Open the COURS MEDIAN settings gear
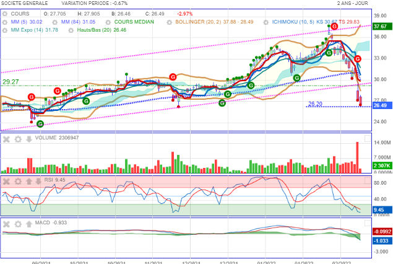This screenshot has height=264, width=393. (108, 22)
